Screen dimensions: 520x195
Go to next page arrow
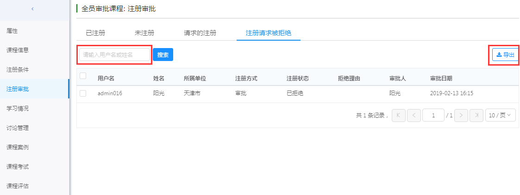461,116
